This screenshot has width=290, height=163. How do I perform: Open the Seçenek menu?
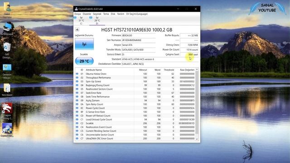click(x=97, y=14)
